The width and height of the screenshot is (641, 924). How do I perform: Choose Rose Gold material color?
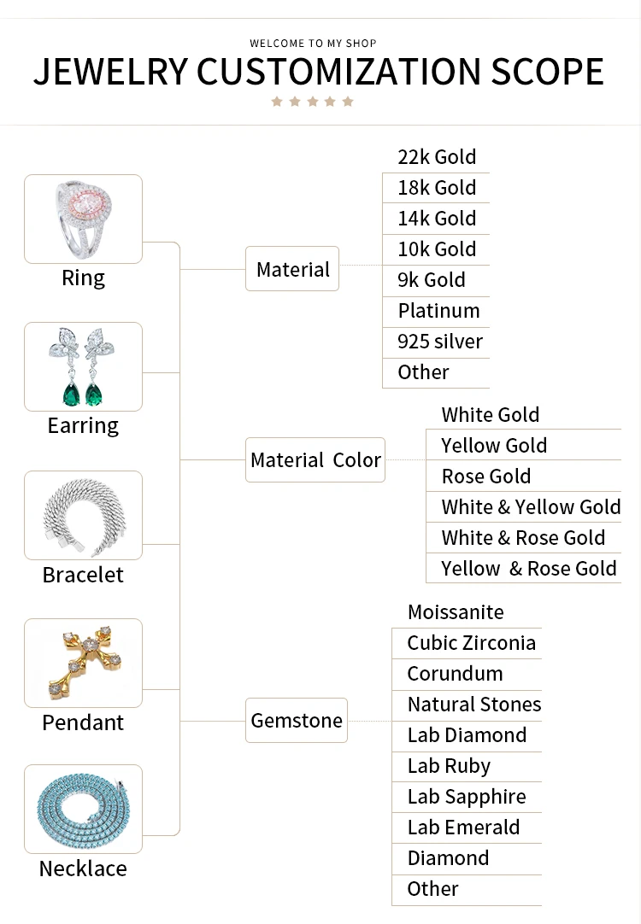[x=485, y=477]
